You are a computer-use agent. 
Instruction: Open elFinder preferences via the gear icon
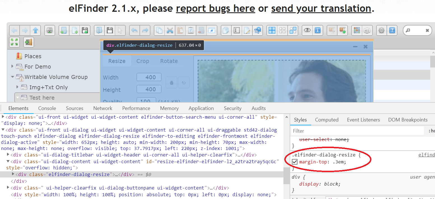point(381,30)
